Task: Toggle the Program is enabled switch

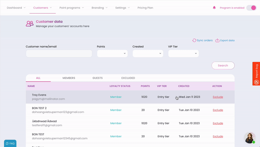Action: tap(251, 8)
